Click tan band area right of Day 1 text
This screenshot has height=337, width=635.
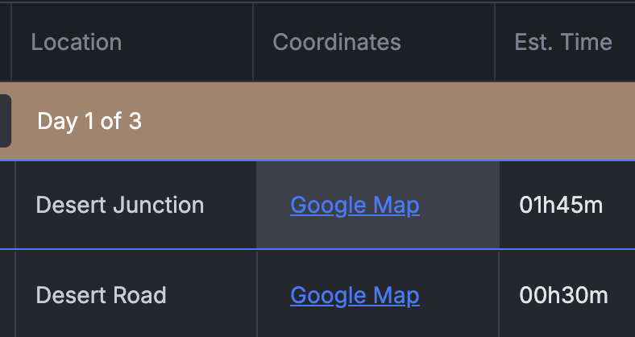point(384,121)
